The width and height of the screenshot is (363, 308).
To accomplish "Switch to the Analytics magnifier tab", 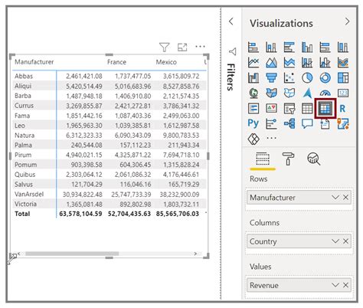I will point(313,159).
